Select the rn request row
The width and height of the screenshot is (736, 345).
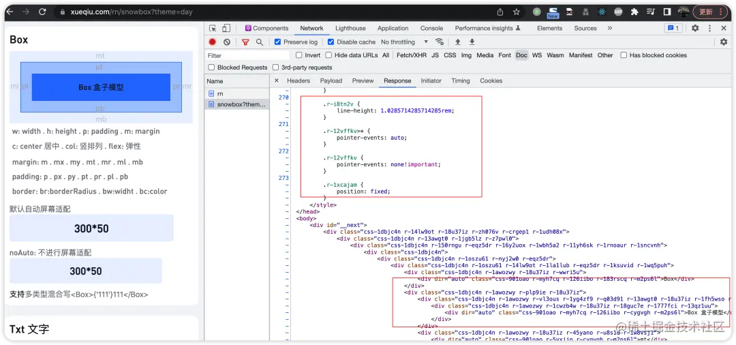coord(237,93)
